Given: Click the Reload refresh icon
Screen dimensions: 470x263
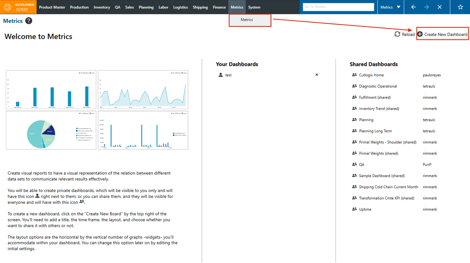Looking at the screenshot, I should 397,34.
